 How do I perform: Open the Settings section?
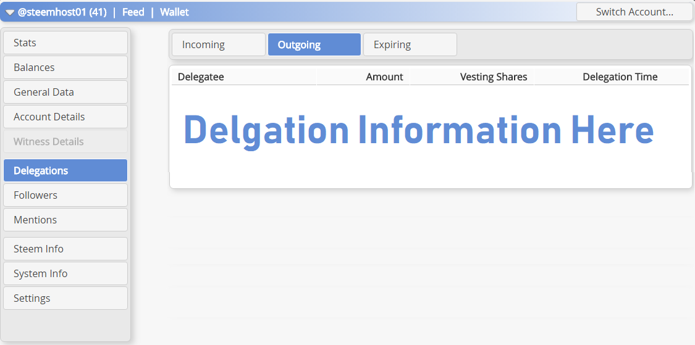tap(65, 298)
